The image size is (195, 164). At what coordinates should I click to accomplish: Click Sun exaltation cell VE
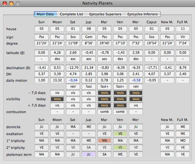42,134
